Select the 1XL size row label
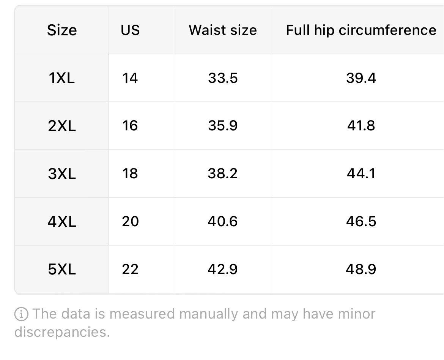Screen dimensions: 444x360 pyautogui.click(x=62, y=78)
